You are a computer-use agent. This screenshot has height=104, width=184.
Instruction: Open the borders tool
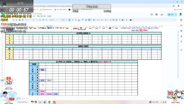[x=86, y=20]
